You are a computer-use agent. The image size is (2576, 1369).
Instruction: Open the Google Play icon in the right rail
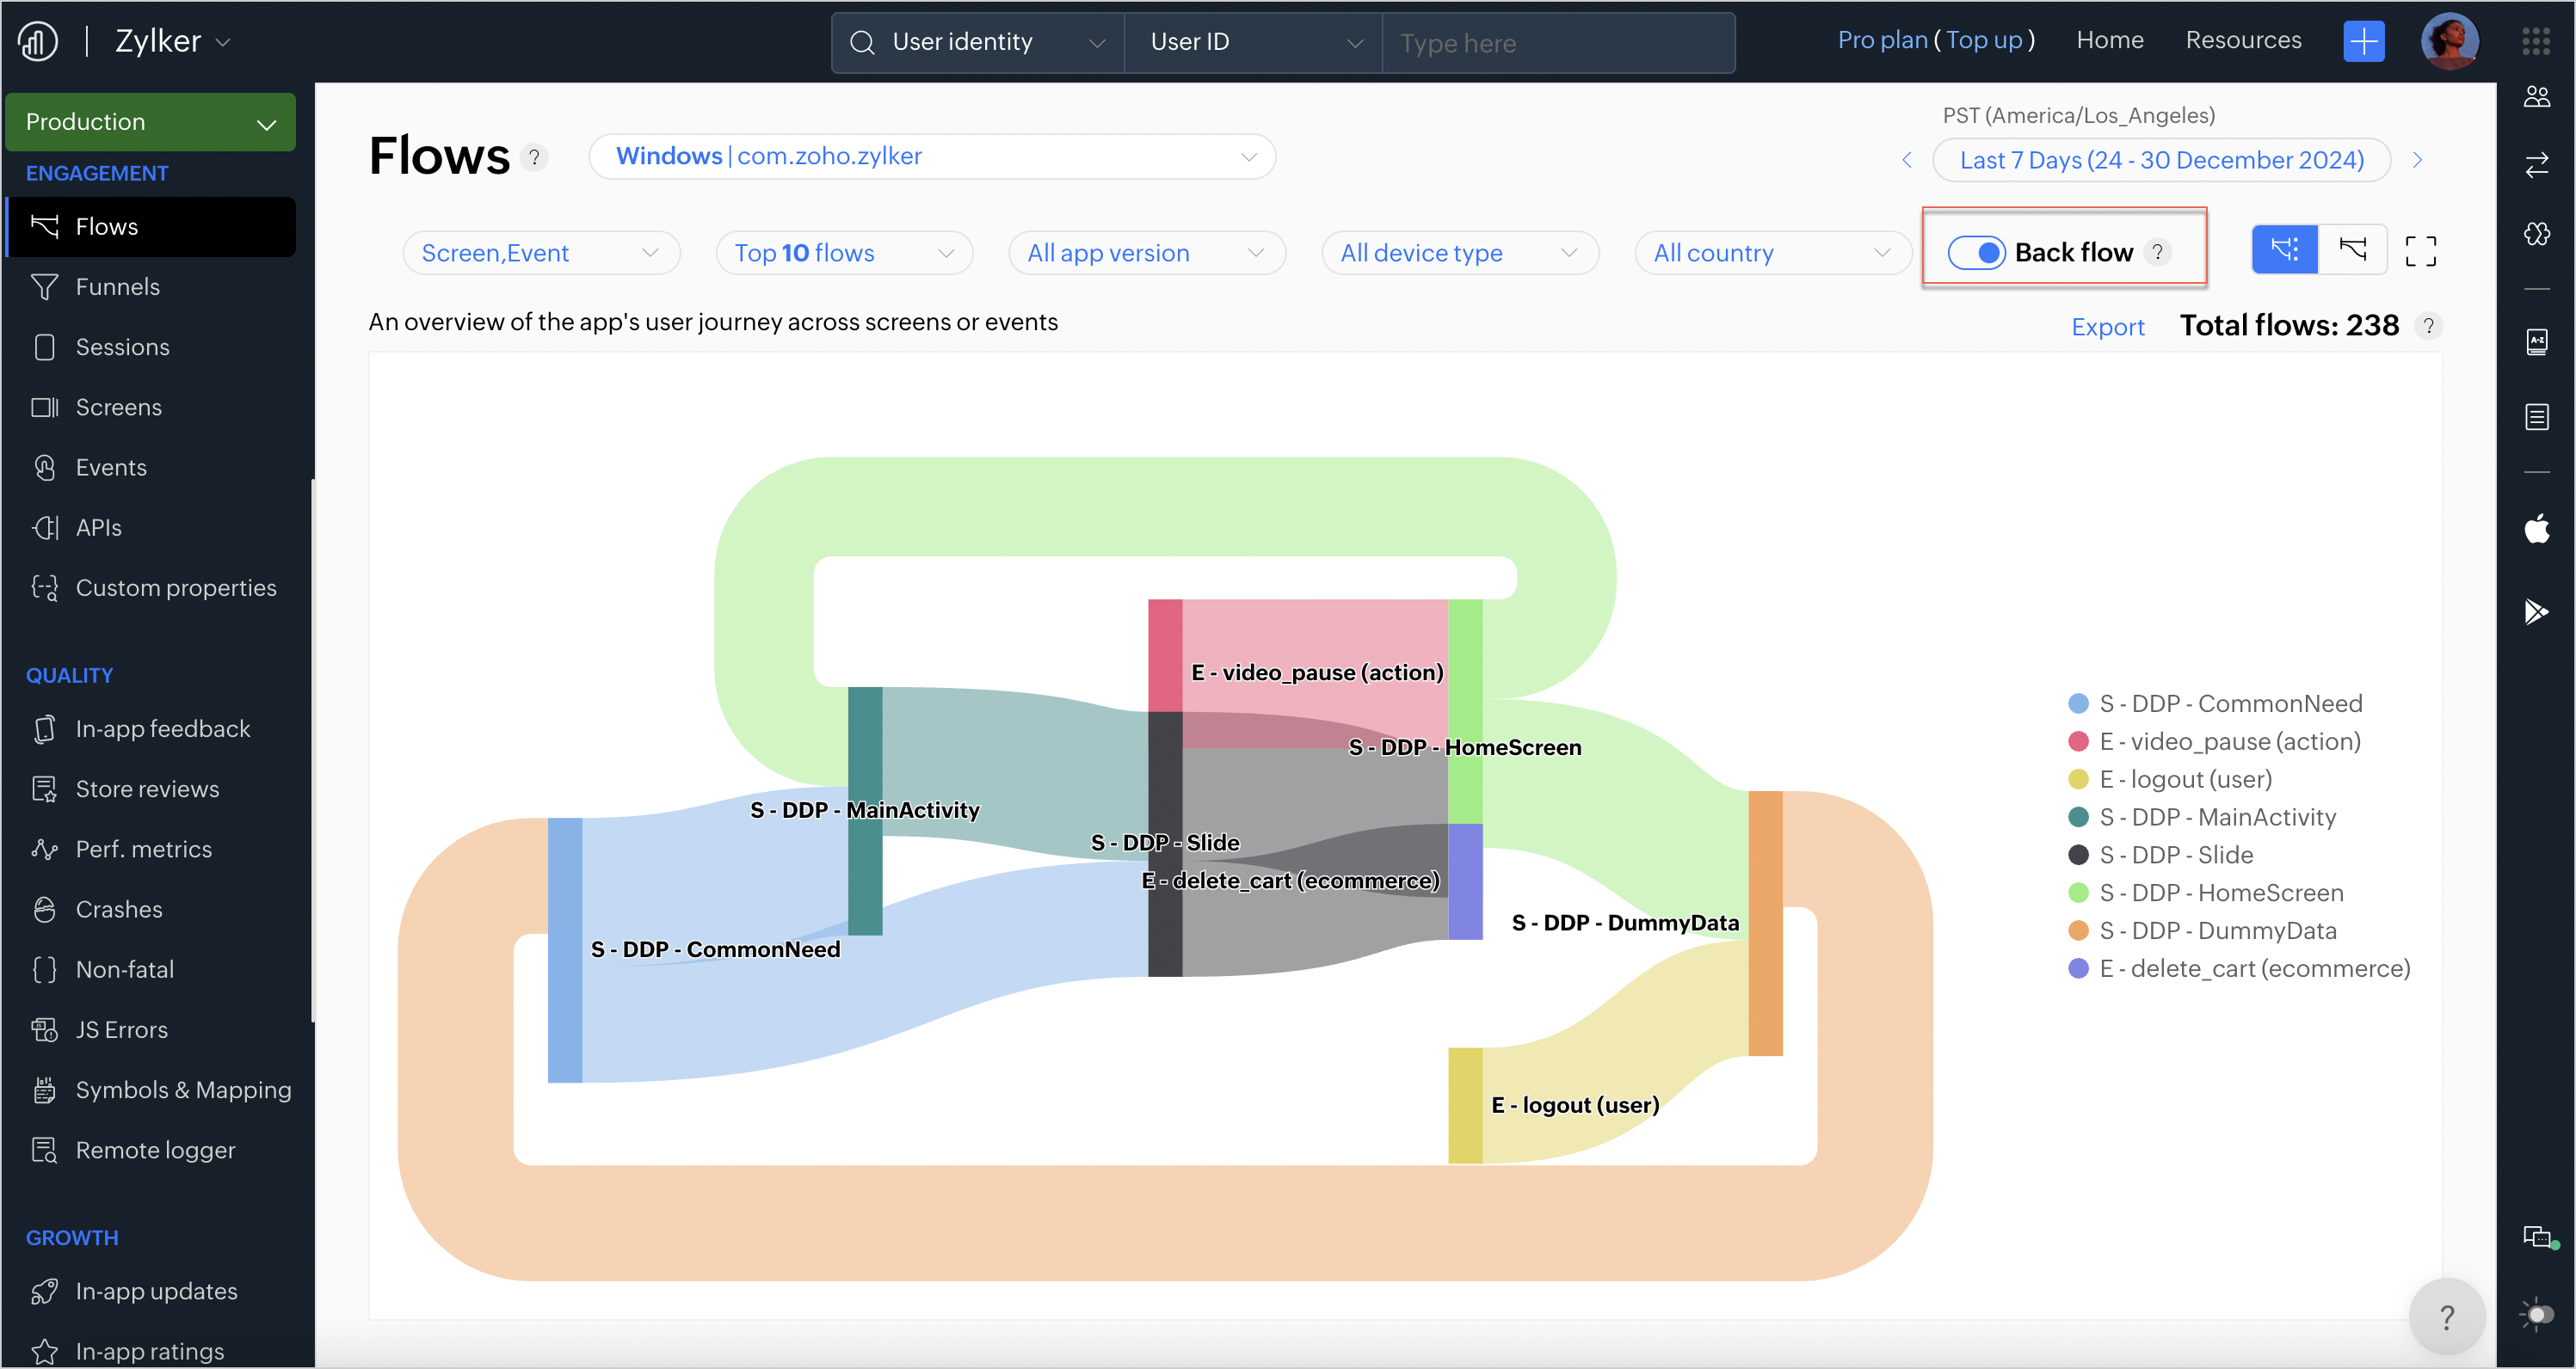[2536, 611]
